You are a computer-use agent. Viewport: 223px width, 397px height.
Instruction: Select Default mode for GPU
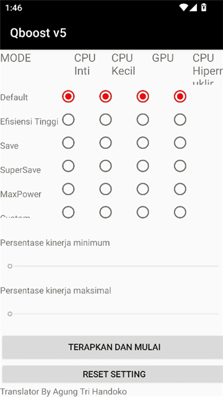[x=142, y=97]
